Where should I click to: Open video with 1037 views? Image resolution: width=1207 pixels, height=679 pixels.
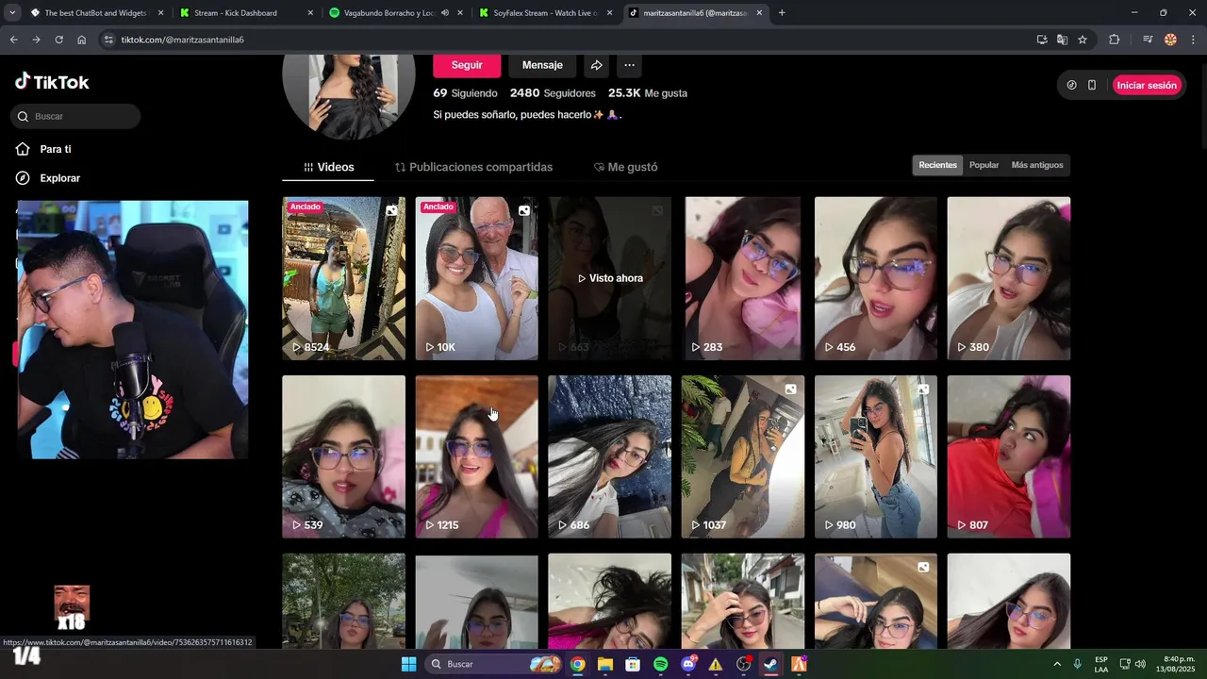pos(742,456)
